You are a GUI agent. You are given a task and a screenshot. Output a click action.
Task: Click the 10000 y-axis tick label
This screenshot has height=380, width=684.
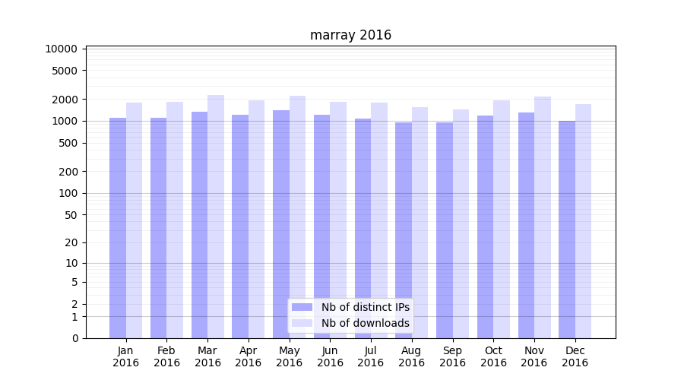61,49
